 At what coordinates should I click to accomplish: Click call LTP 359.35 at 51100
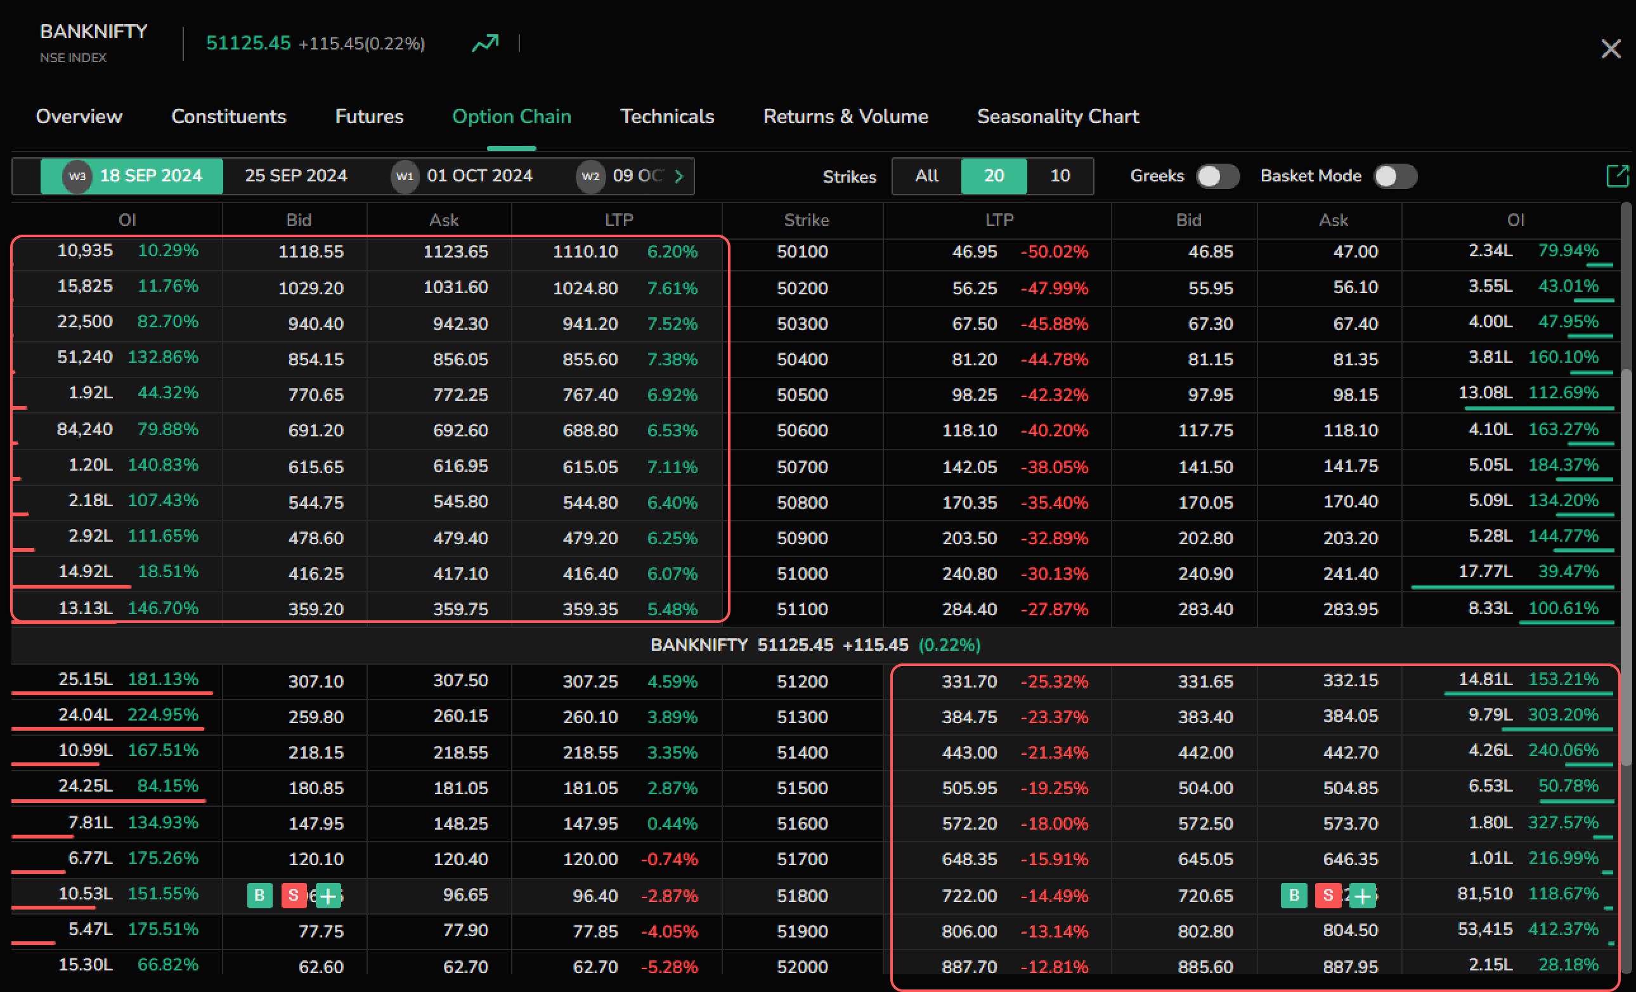[590, 609]
